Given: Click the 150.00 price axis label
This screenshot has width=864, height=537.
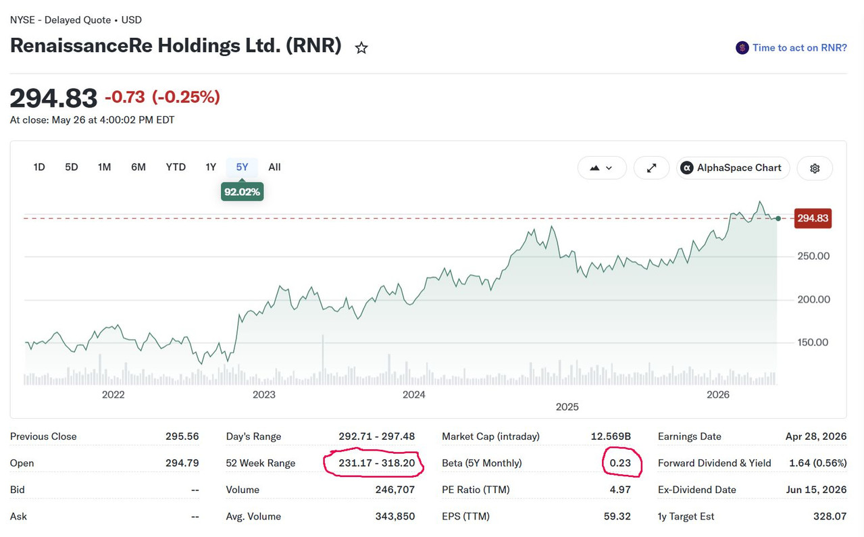Looking at the screenshot, I should coord(813,342).
